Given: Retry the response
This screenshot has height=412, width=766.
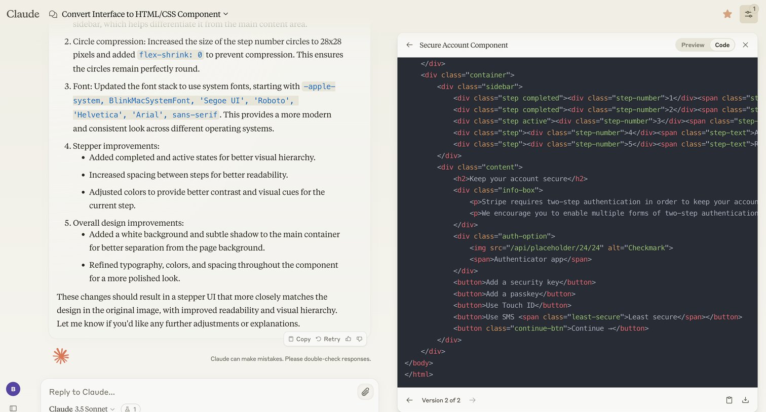Looking at the screenshot, I should pyautogui.click(x=328, y=339).
